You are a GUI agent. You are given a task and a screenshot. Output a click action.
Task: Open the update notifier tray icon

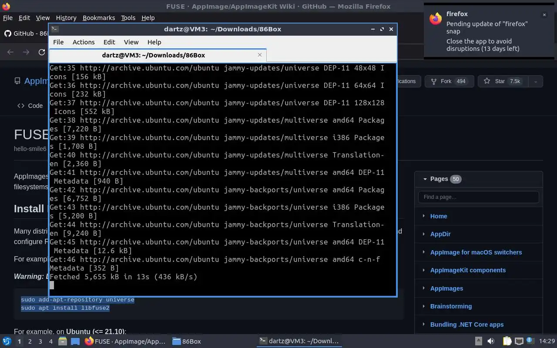click(530, 341)
